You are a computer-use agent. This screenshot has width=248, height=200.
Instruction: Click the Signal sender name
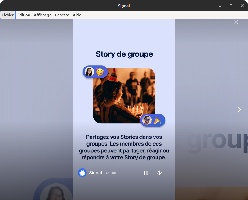point(95,173)
